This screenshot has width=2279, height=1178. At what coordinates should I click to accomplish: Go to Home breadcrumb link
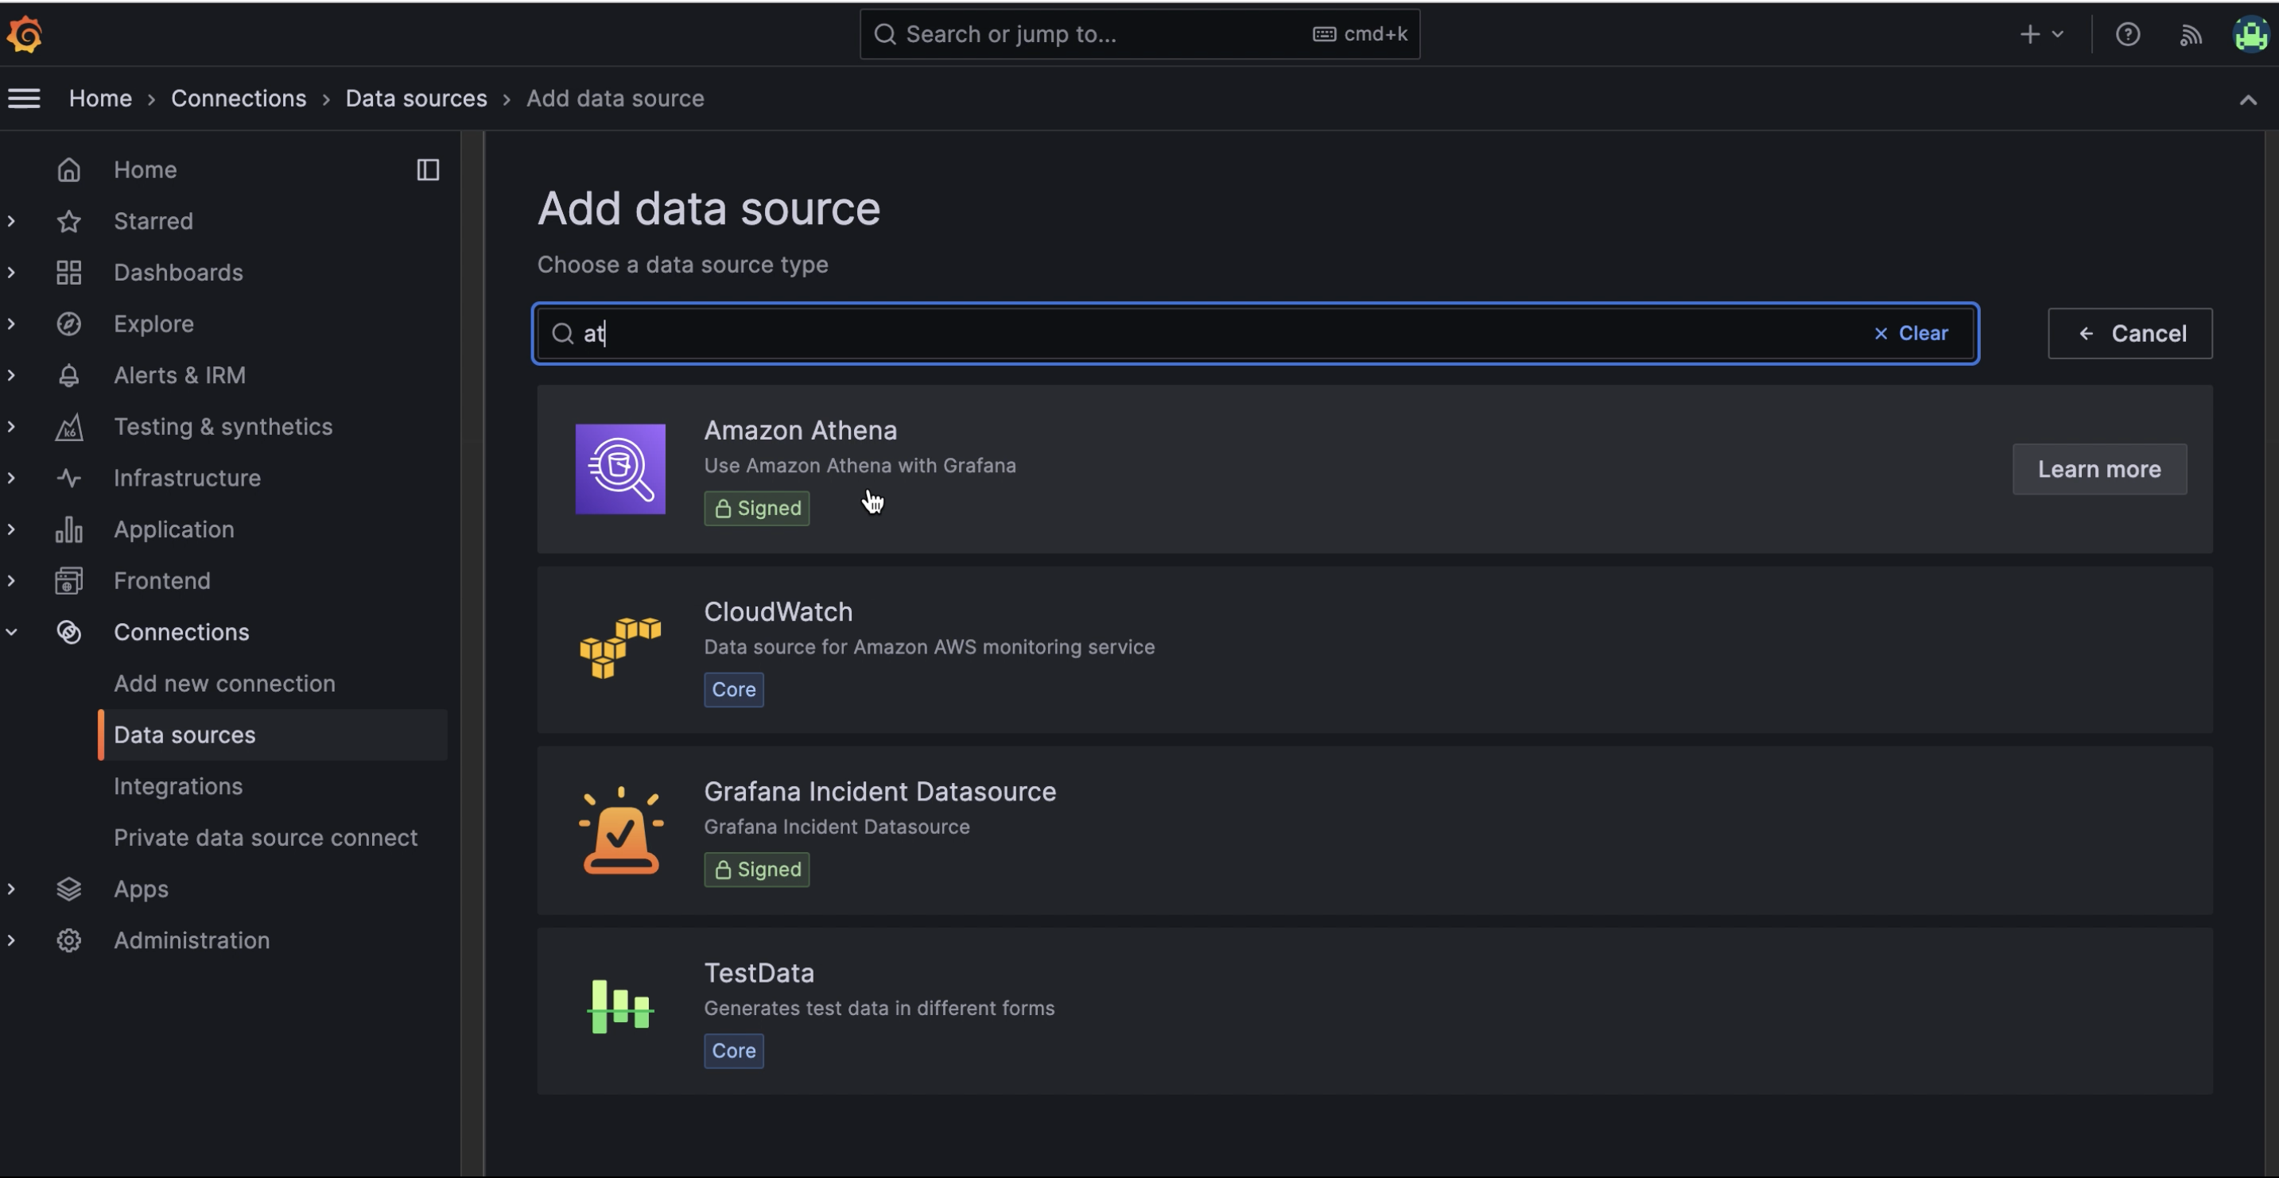tap(100, 99)
